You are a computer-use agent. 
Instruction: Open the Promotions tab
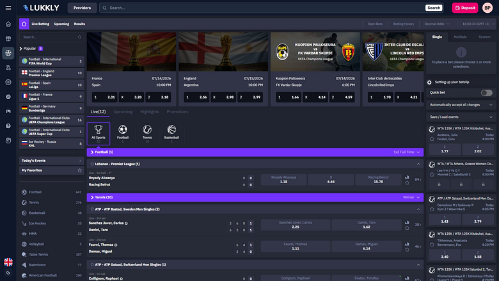click(177, 112)
